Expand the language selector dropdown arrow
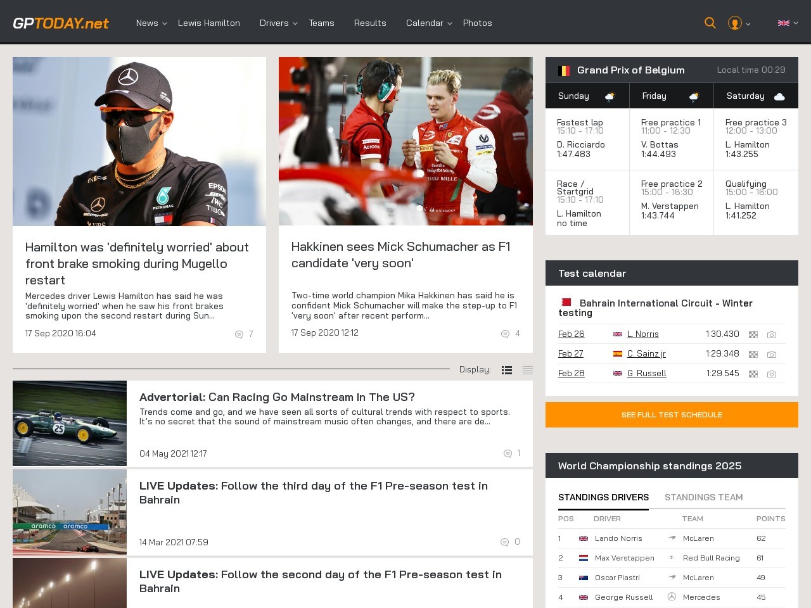 tap(796, 23)
